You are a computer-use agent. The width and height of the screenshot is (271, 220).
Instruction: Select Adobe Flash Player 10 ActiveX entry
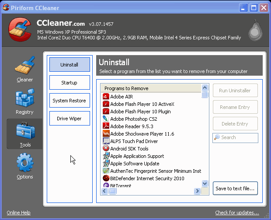click(x=142, y=104)
